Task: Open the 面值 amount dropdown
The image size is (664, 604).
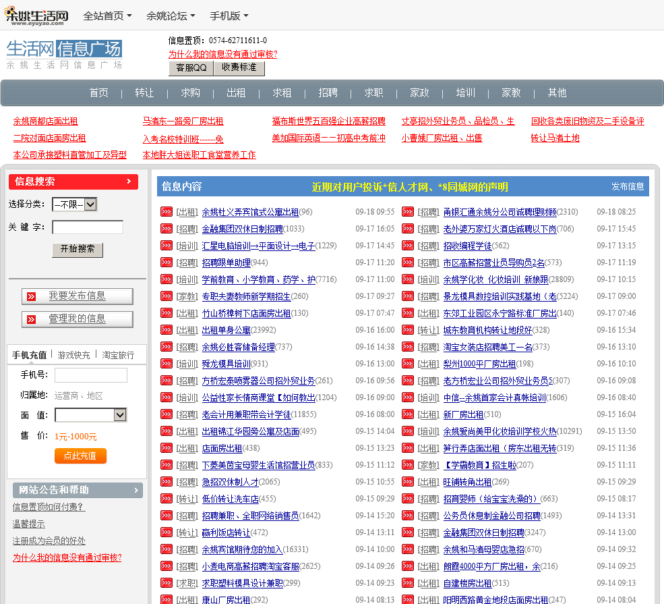Action: point(90,415)
